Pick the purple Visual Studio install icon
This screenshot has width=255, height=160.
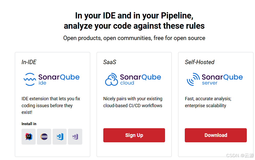[75, 137]
